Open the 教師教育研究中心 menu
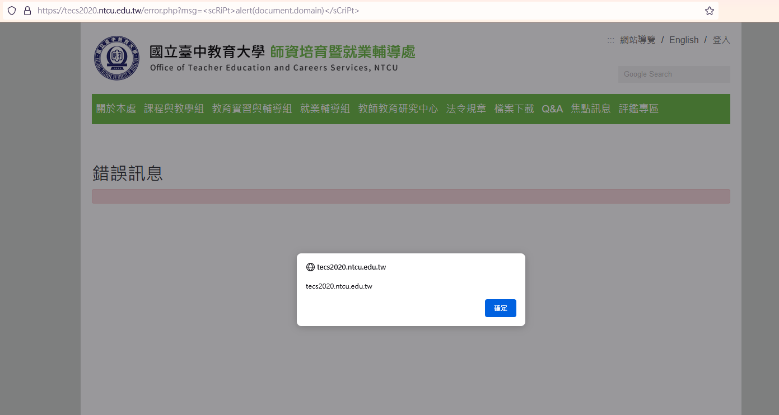Viewport: 779px width, 415px height. click(x=398, y=109)
